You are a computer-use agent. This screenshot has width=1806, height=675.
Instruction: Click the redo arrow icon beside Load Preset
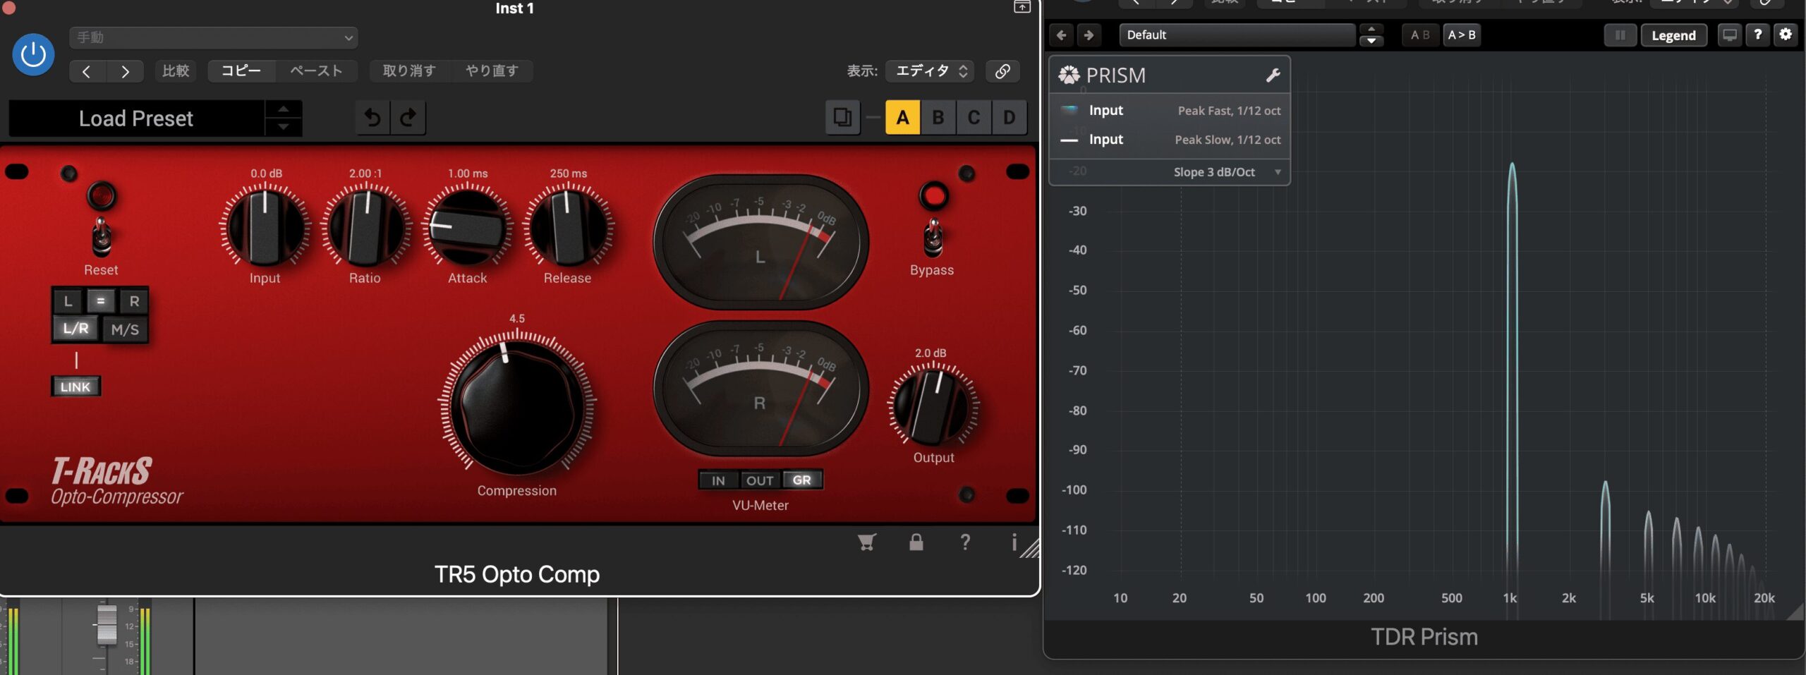[x=408, y=117]
